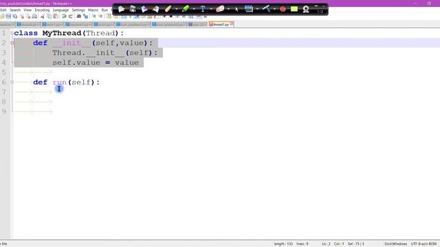This screenshot has width=440, height=247.
Task: Open the green color swatch in annotation bar
Action: [294, 9]
